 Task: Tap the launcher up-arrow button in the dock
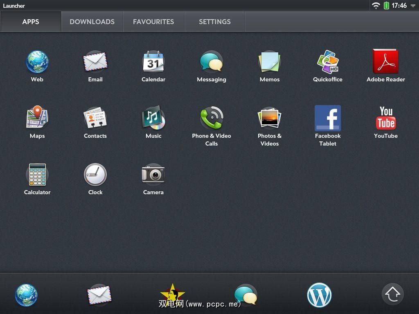392,294
